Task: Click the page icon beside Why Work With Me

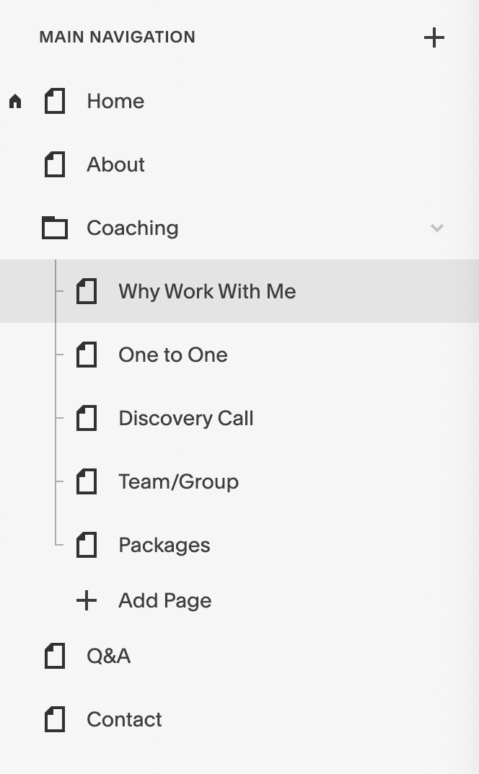Action: click(87, 291)
